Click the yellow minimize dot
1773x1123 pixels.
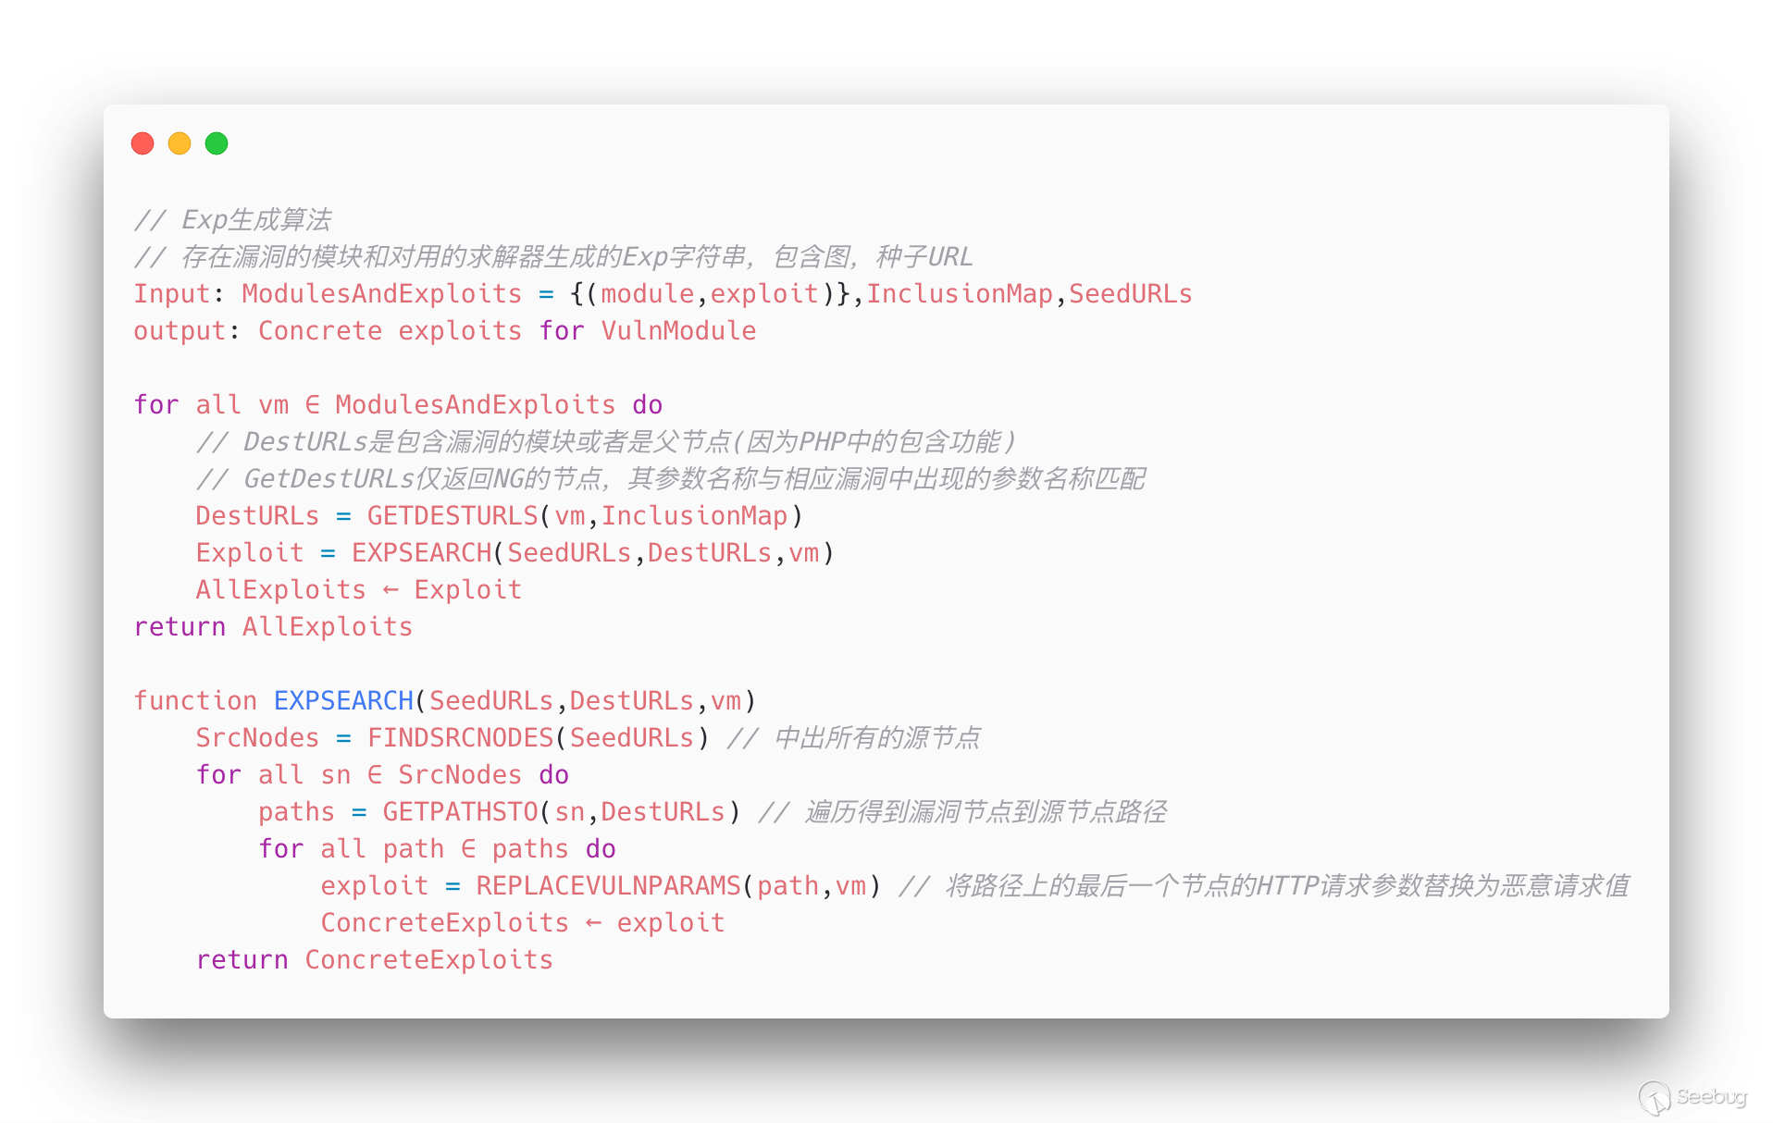click(x=180, y=143)
